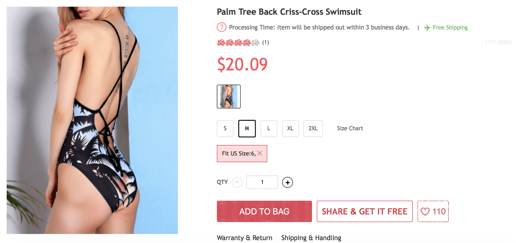This screenshot has height=243, width=516.
Task: Remove the Fit US Size:6 tag
Action: tap(260, 153)
